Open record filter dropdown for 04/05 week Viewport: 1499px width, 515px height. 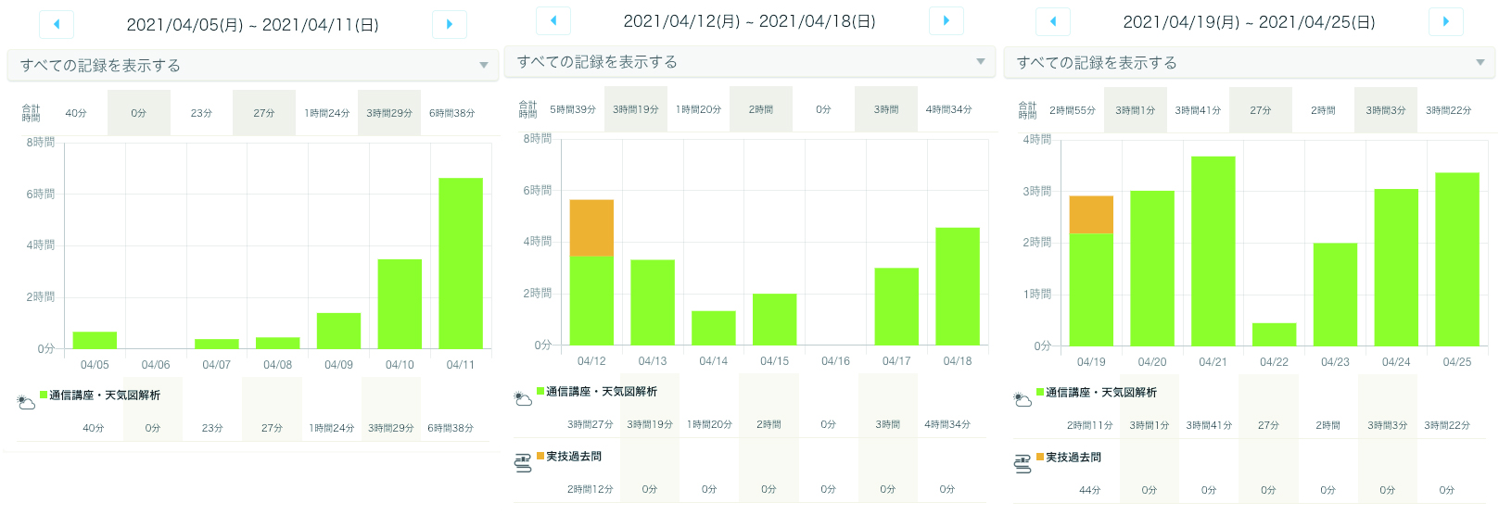click(252, 66)
